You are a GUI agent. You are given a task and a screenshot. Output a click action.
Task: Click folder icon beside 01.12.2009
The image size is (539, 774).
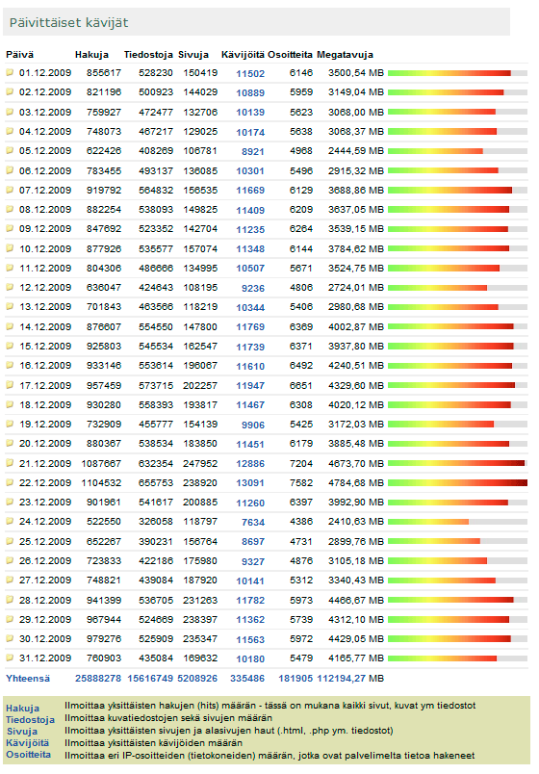(10, 72)
